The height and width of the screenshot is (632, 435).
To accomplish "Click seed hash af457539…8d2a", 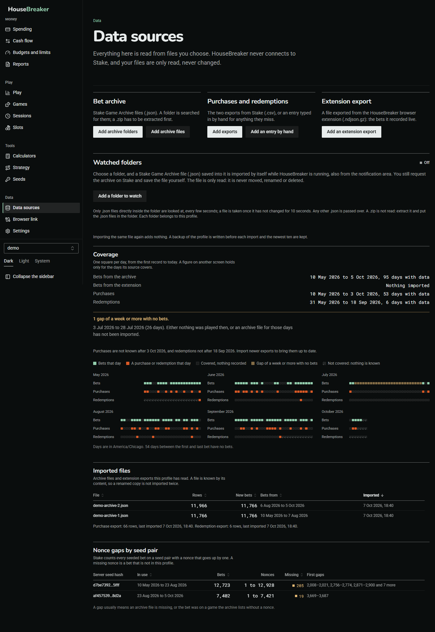I will pyautogui.click(x=107, y=596).
